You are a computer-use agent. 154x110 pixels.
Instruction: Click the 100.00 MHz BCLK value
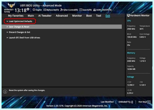click(132, 37)
